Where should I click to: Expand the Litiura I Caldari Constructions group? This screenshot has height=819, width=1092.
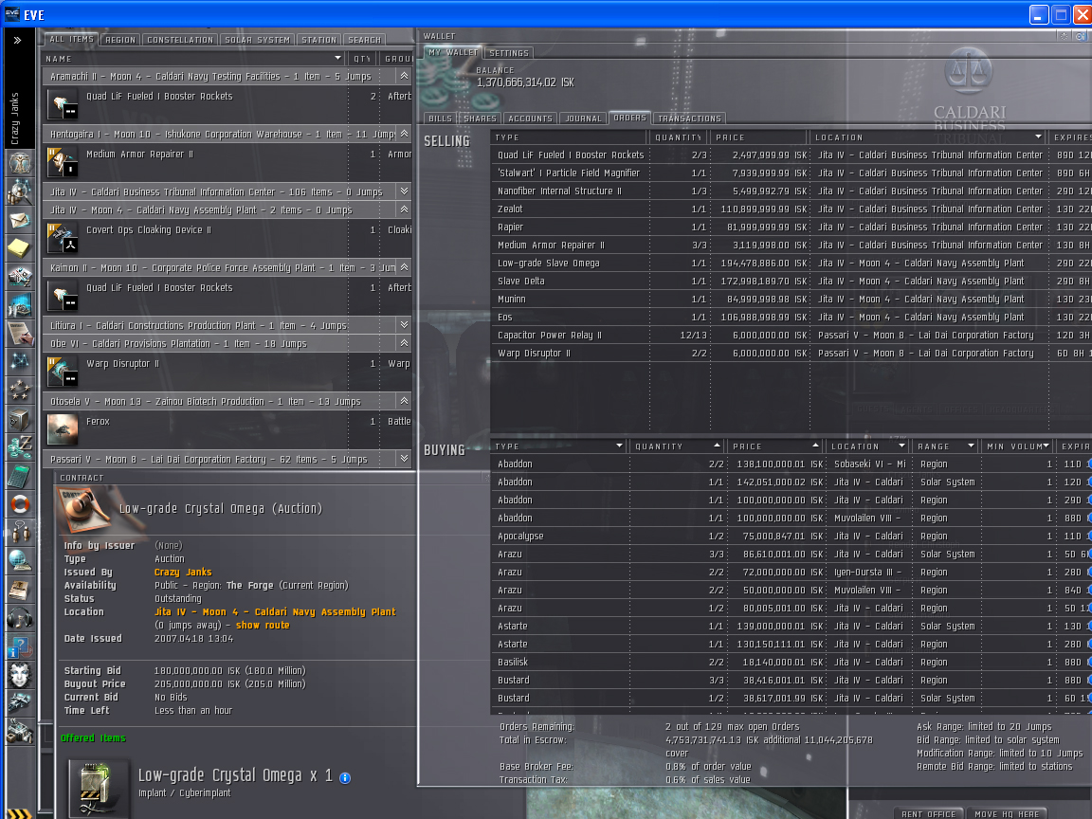(x=405, y=325)
